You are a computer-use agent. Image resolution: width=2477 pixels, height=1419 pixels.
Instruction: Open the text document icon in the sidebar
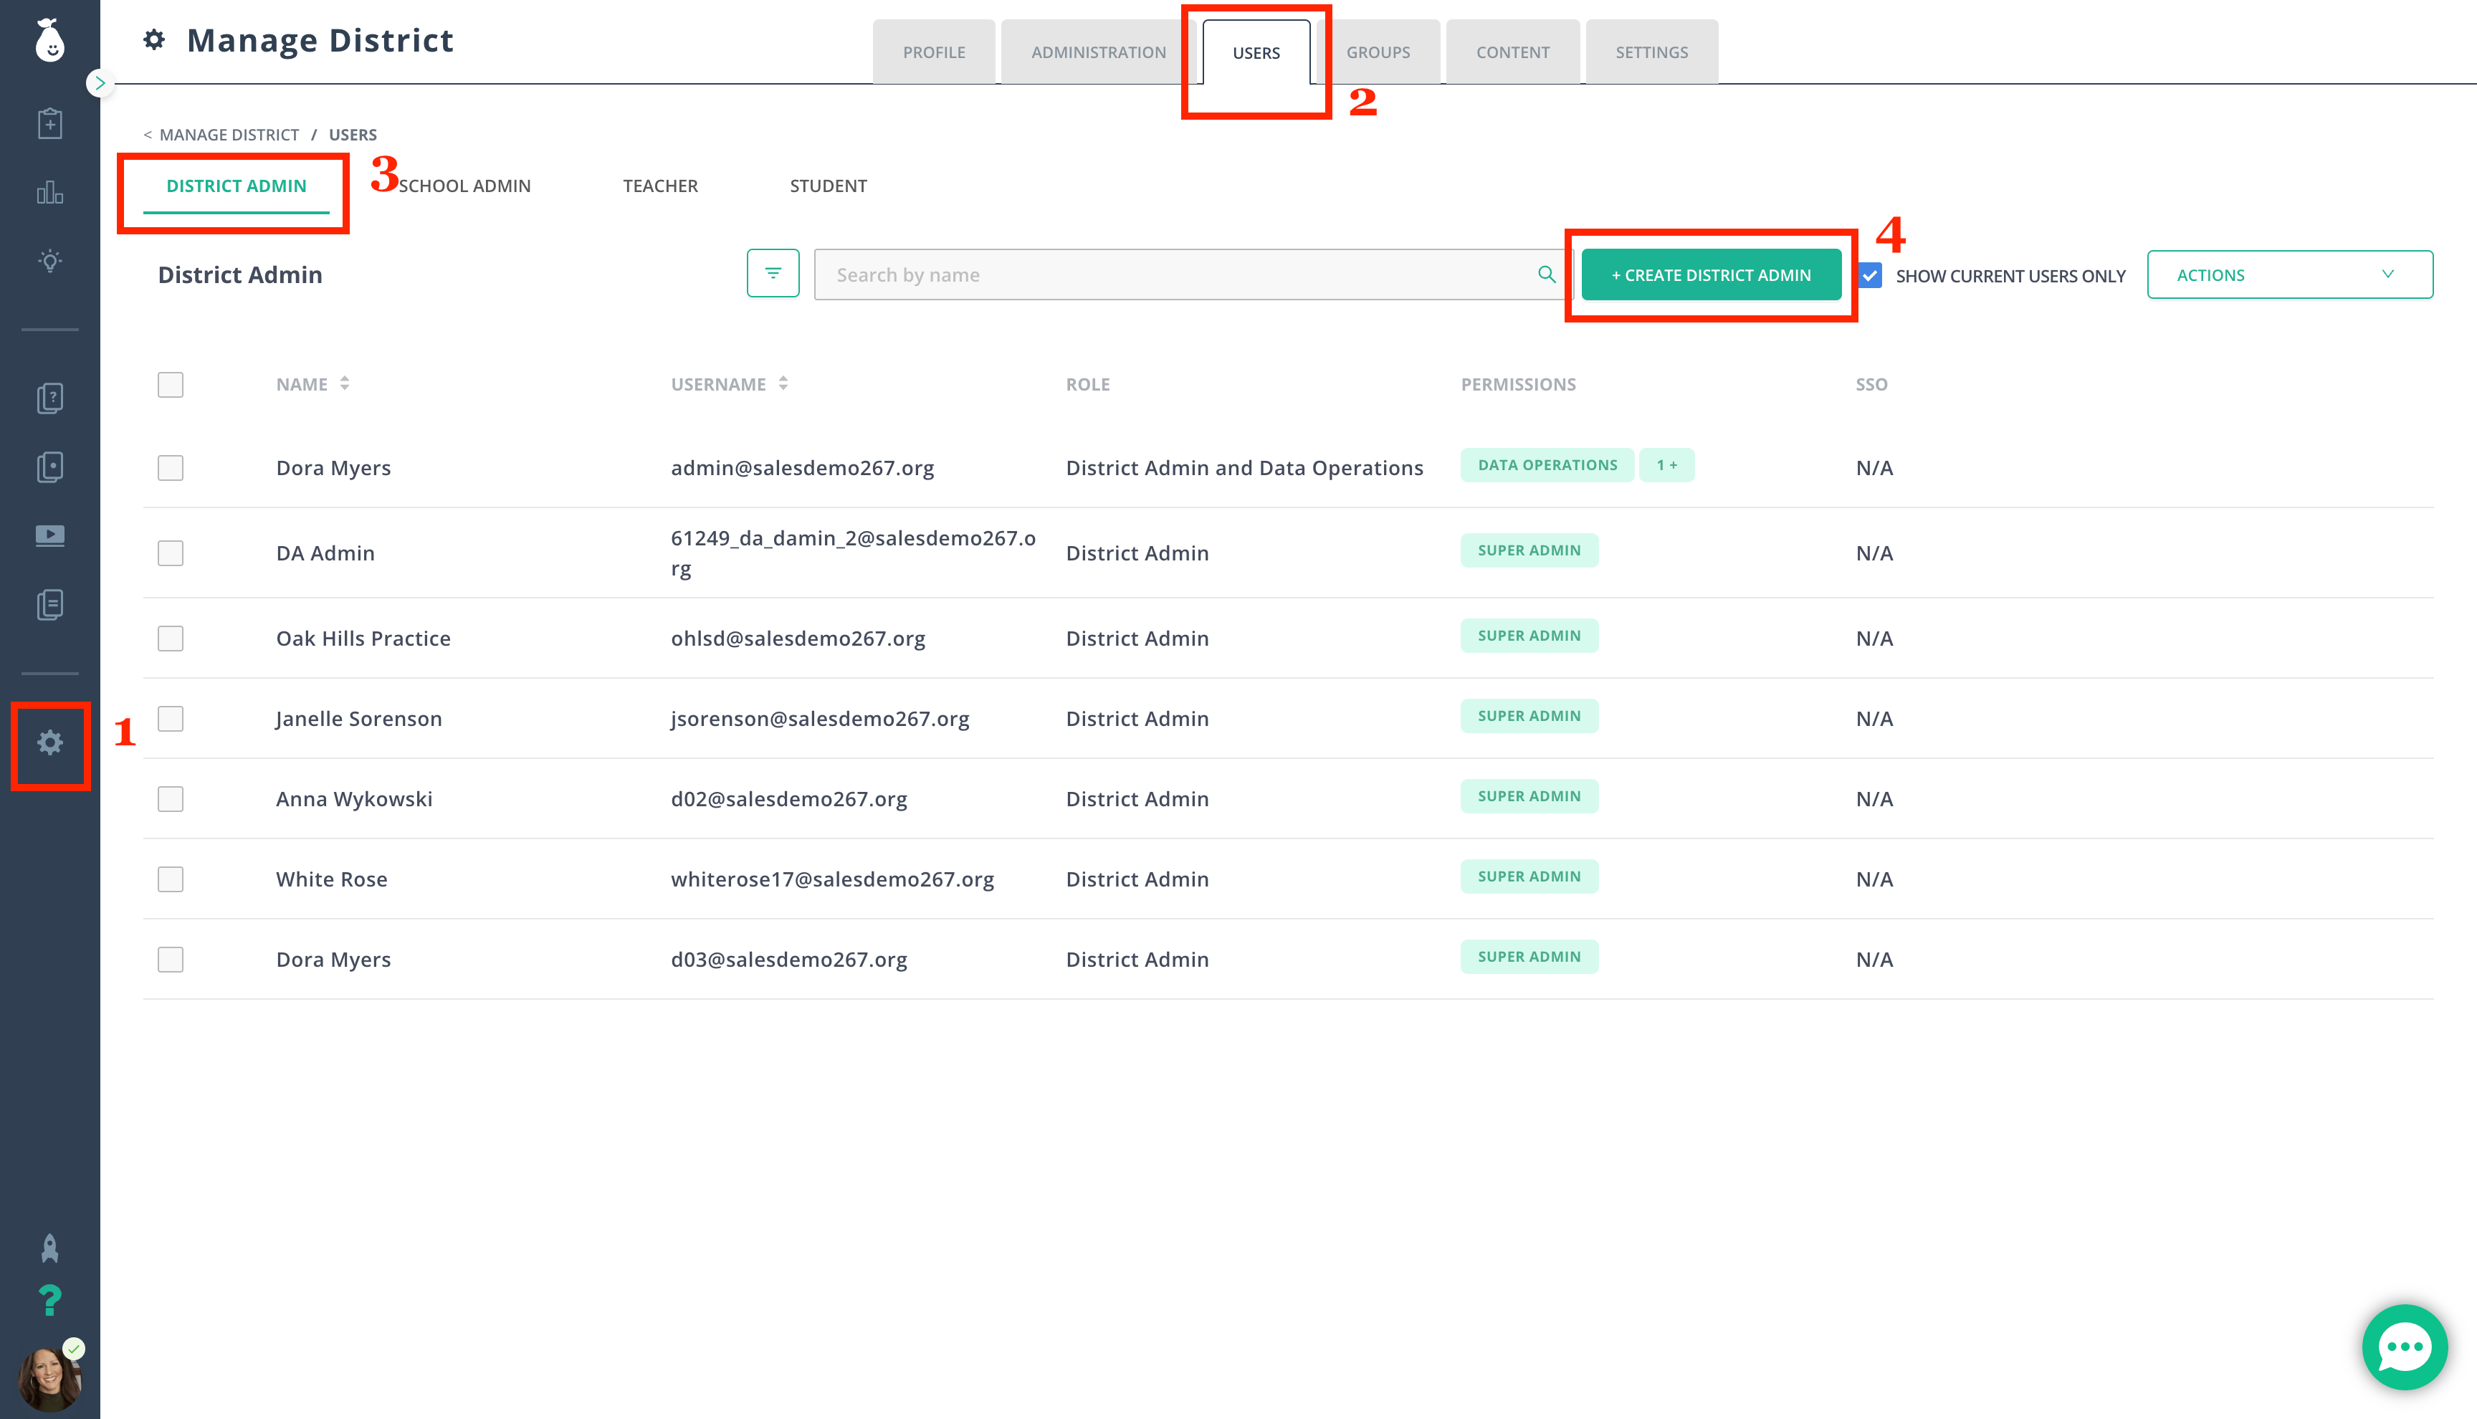[49, 604]
